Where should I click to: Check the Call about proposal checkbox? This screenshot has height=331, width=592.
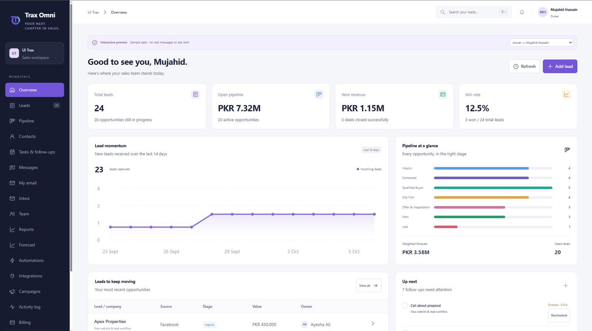coord(405,306)
